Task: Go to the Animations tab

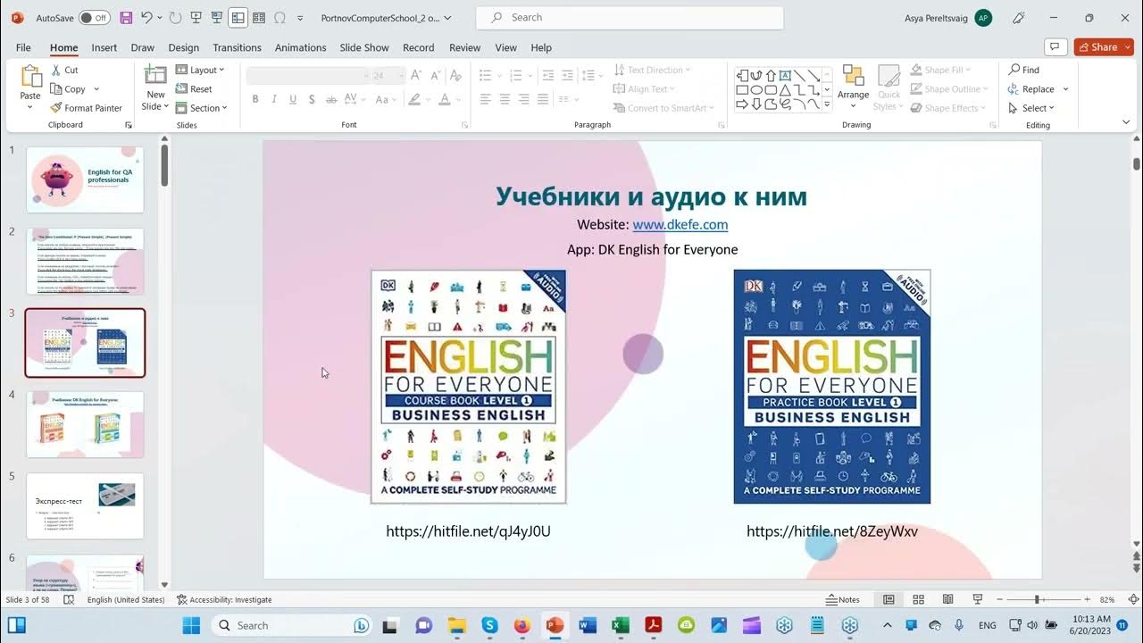Action: pyautogui.click(x=300, y=47)
